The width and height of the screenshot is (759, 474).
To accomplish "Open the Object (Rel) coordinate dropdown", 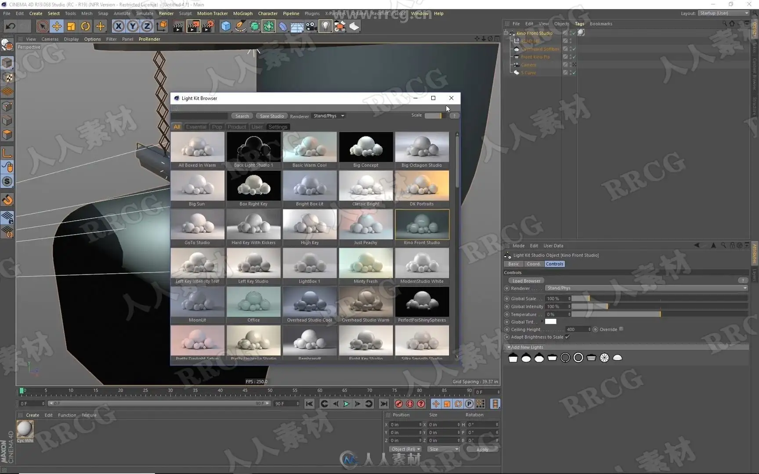I will tap(406, 449).
